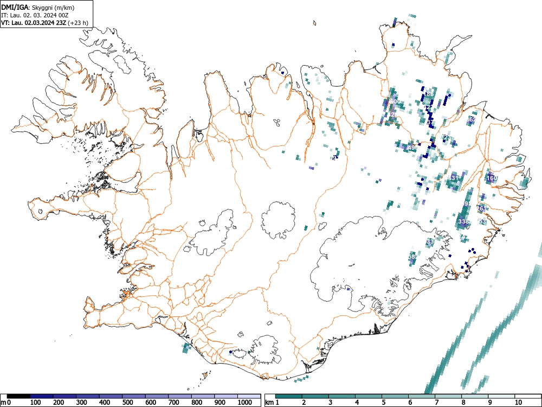
Task: Click the 6–7 km legend swatch
Action: 422,396
